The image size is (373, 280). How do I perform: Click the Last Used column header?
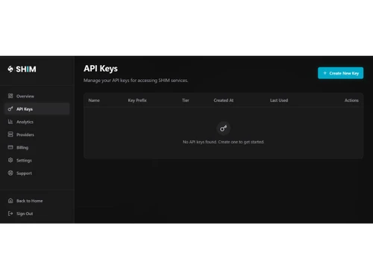coord(279,100)
